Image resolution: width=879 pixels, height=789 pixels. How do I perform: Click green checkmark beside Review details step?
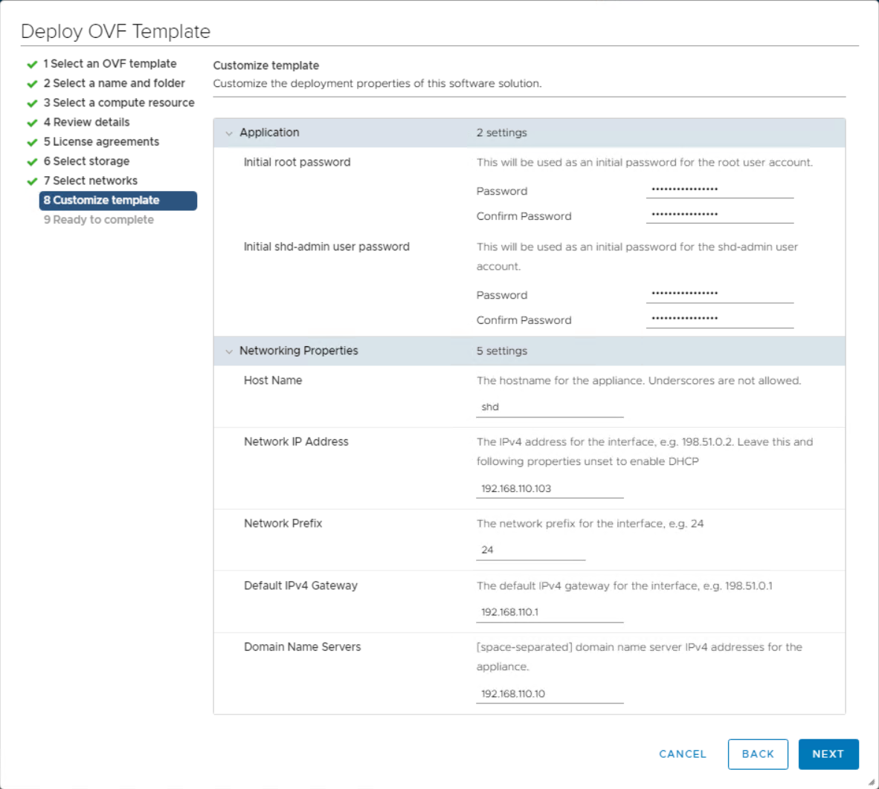click(32, 123)
